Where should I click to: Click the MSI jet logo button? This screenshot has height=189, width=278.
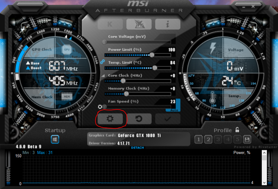pyautogui.click(x=139, y=24)
